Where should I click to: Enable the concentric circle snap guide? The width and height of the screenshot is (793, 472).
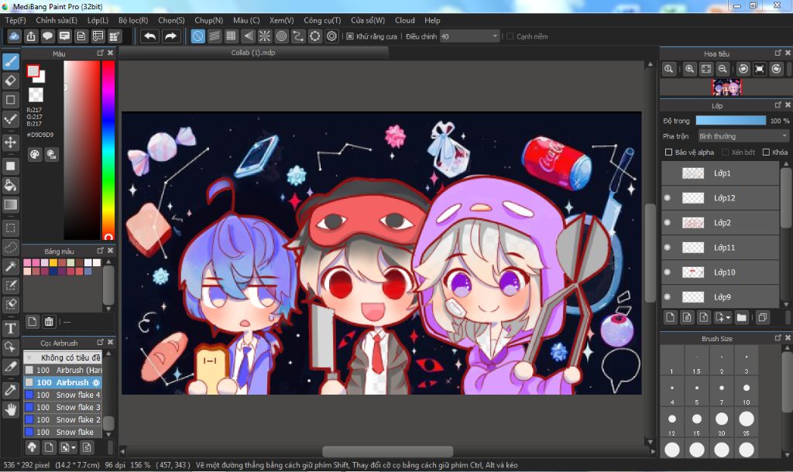[x=282, y=36]
